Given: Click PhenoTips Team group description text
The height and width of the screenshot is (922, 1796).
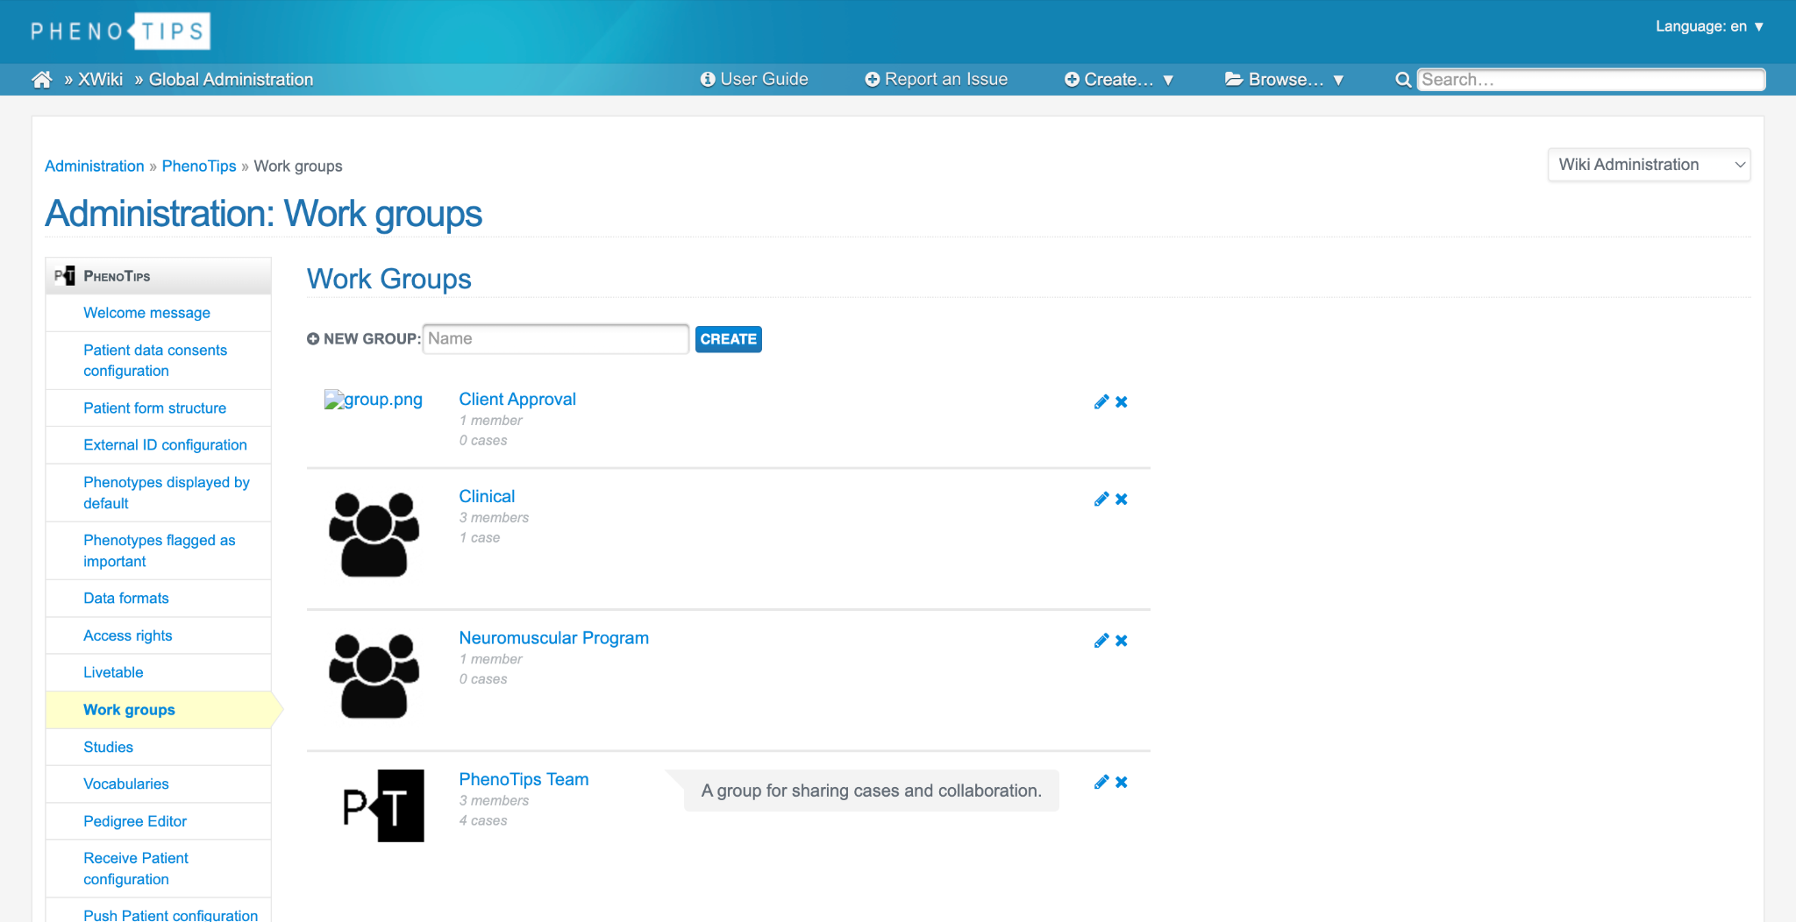Looking at the screenshot, I should (x=872, y=791).
